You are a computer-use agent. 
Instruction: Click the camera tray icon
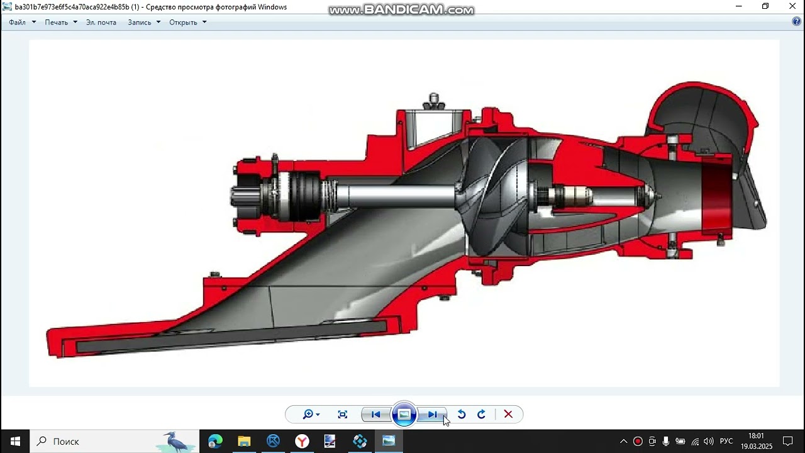(652, 441)
